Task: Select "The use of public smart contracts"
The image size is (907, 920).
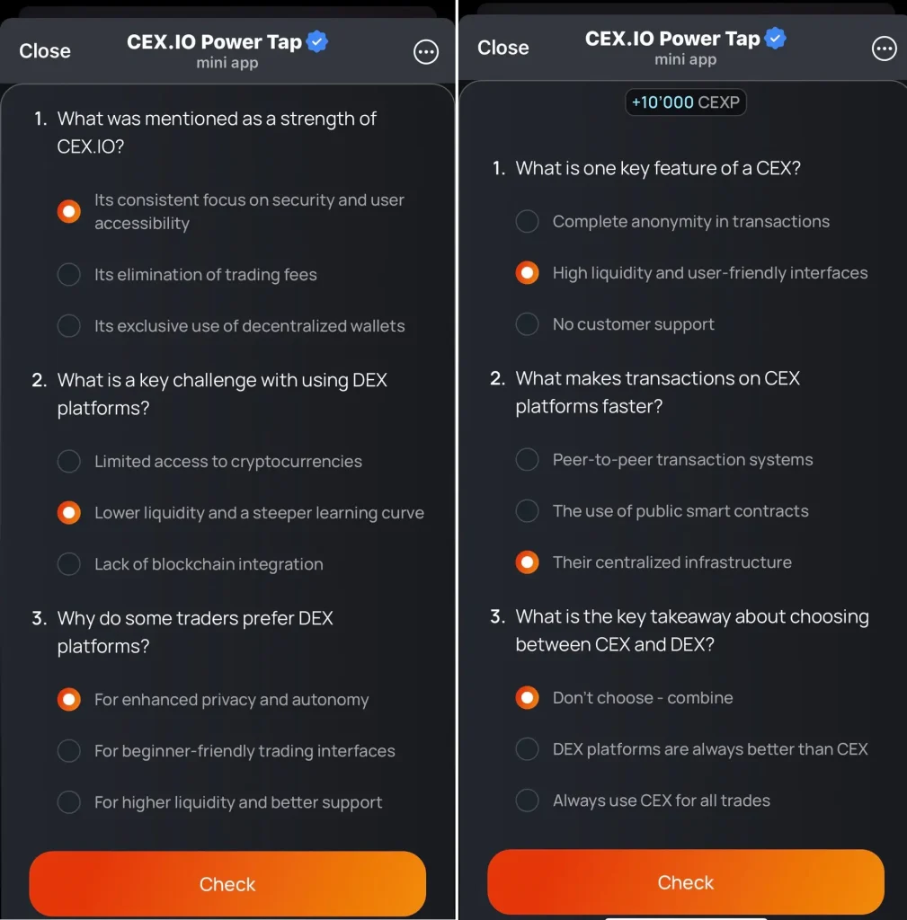Action: (528, 511)
